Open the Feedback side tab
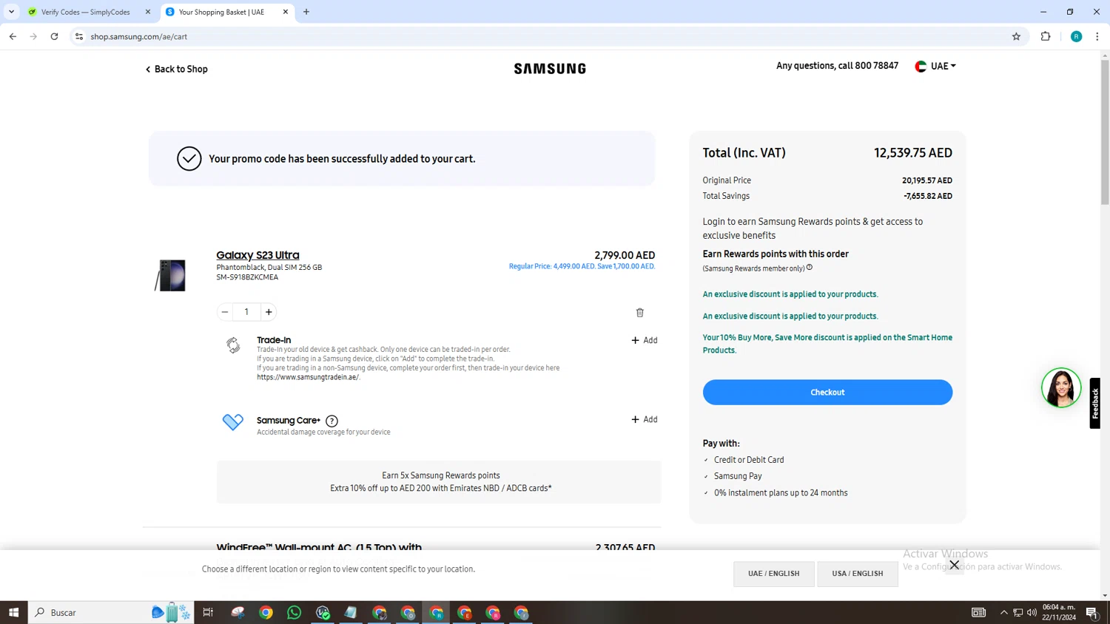The height and width of the screenshot is (624, 1110). pyautogui.click(x=1095, y=403)
